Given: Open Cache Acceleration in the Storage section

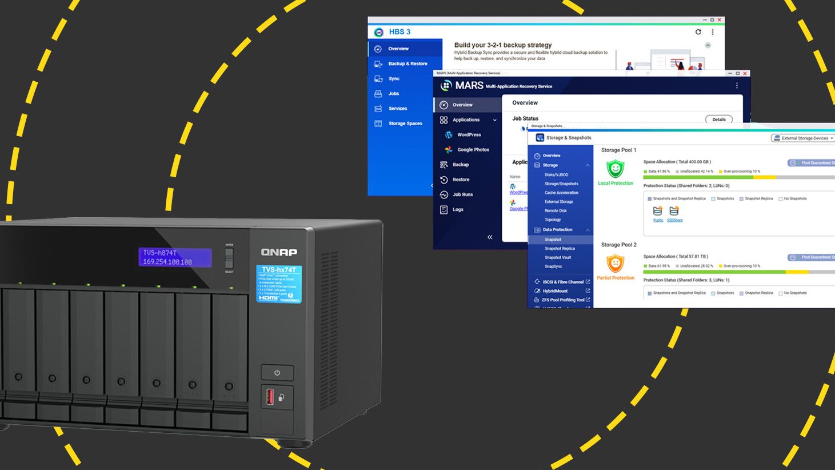Looking at the screenshot, I should point(561,193).
